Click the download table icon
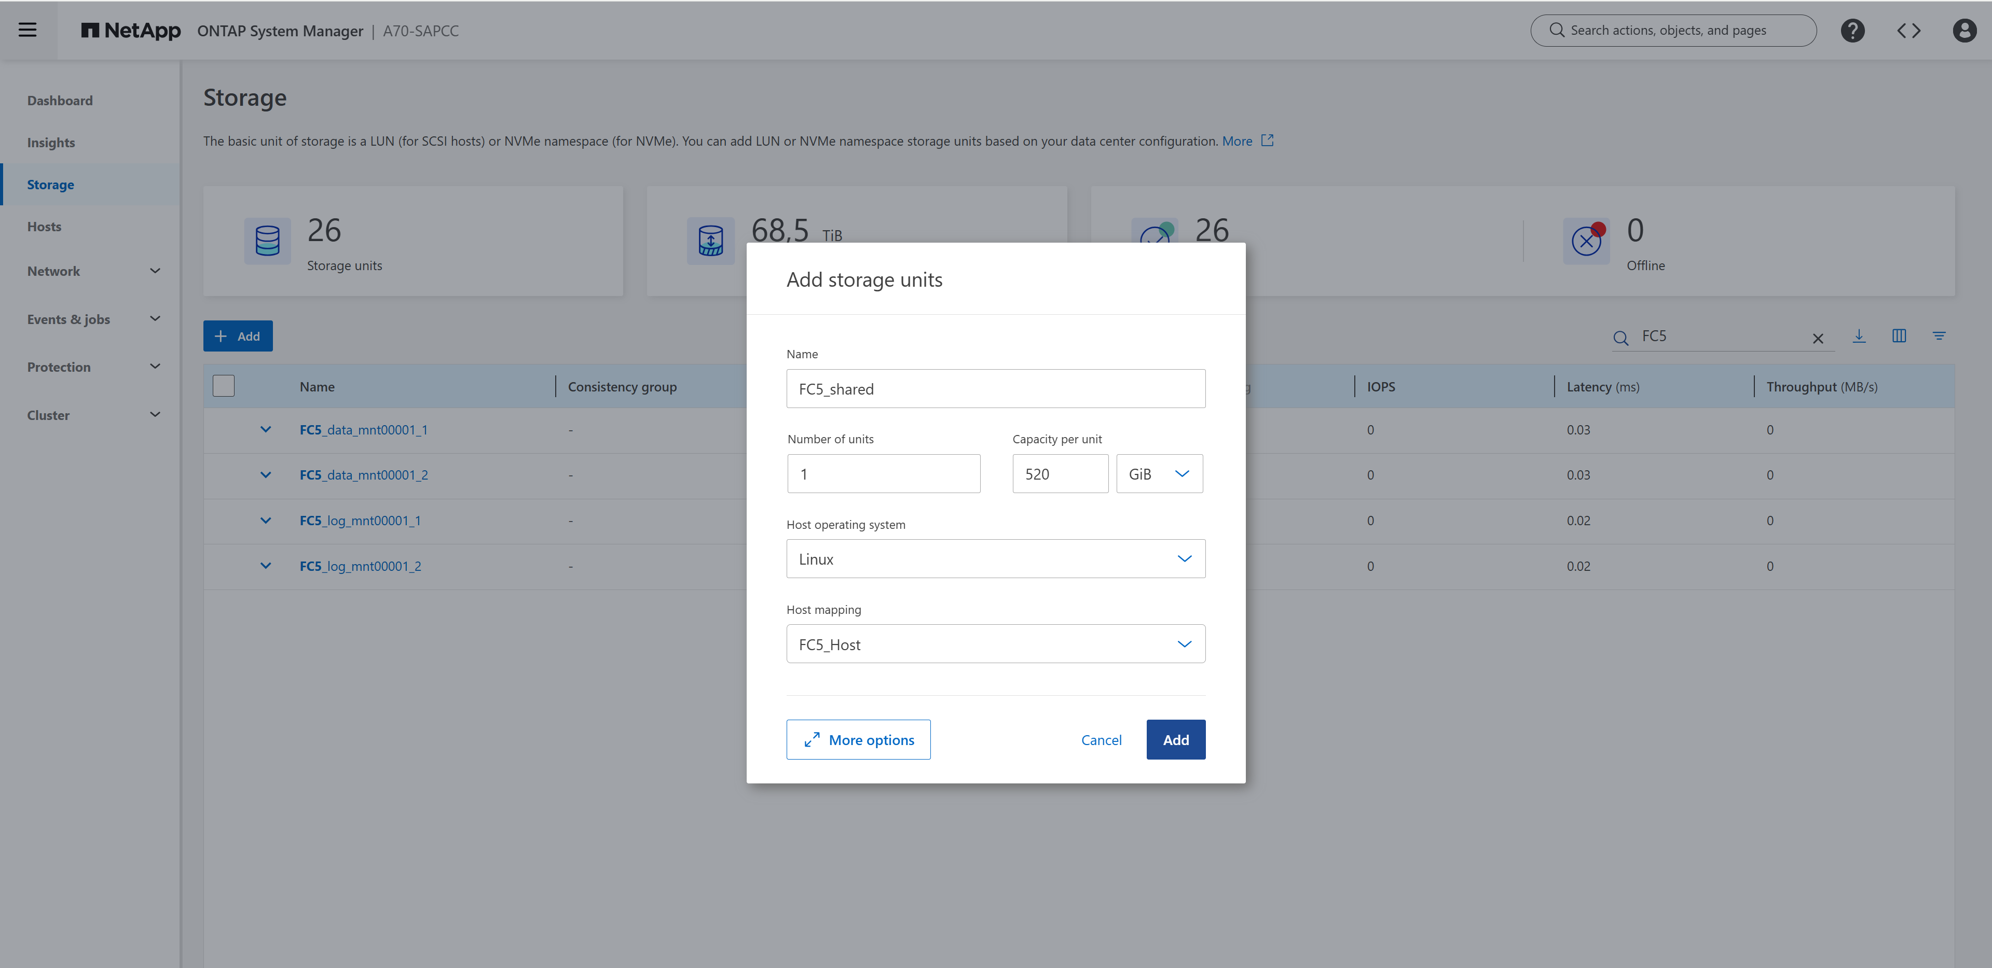 1859,336
